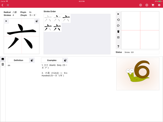
Task: Click the Examples button
Action: click(52, 60)
